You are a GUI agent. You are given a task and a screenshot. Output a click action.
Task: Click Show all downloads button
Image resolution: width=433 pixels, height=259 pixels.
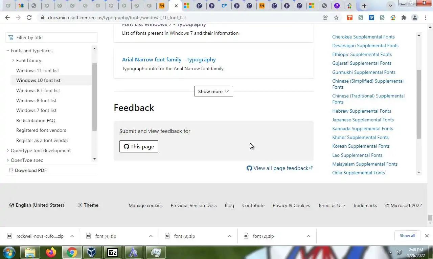point(407,236)
